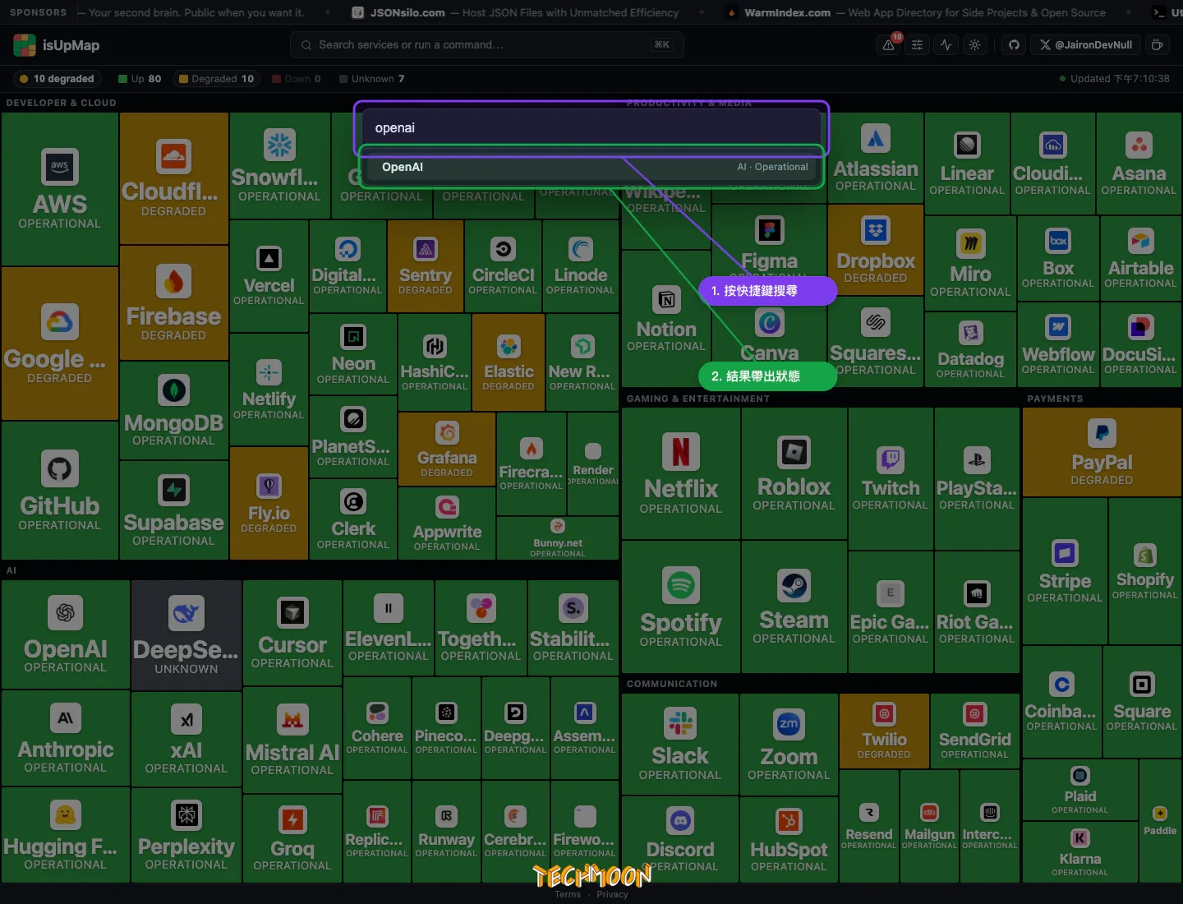Select the Netflix tile
The height and width of the screenshot is (904, 1183).
point(681,473)
